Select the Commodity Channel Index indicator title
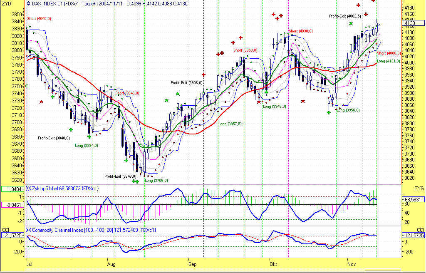This screenshot has height=273, width=426. coord(91,230)
